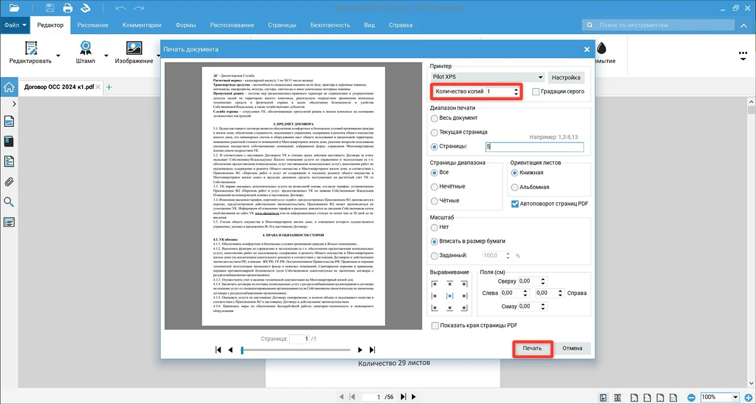Expand Редактировать dropdown arrow

pos(58,55)
